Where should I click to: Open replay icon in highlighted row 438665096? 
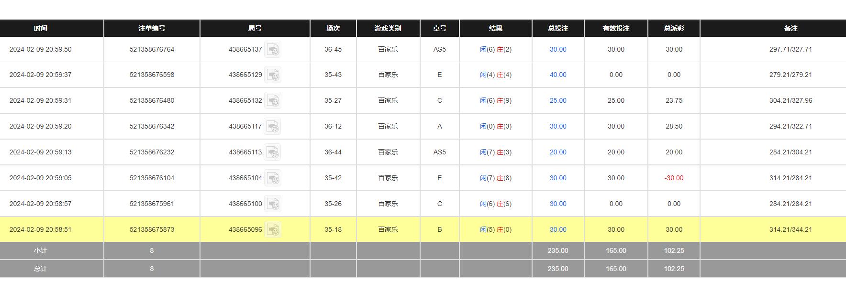pyautogui.click(x=273, y=230)
